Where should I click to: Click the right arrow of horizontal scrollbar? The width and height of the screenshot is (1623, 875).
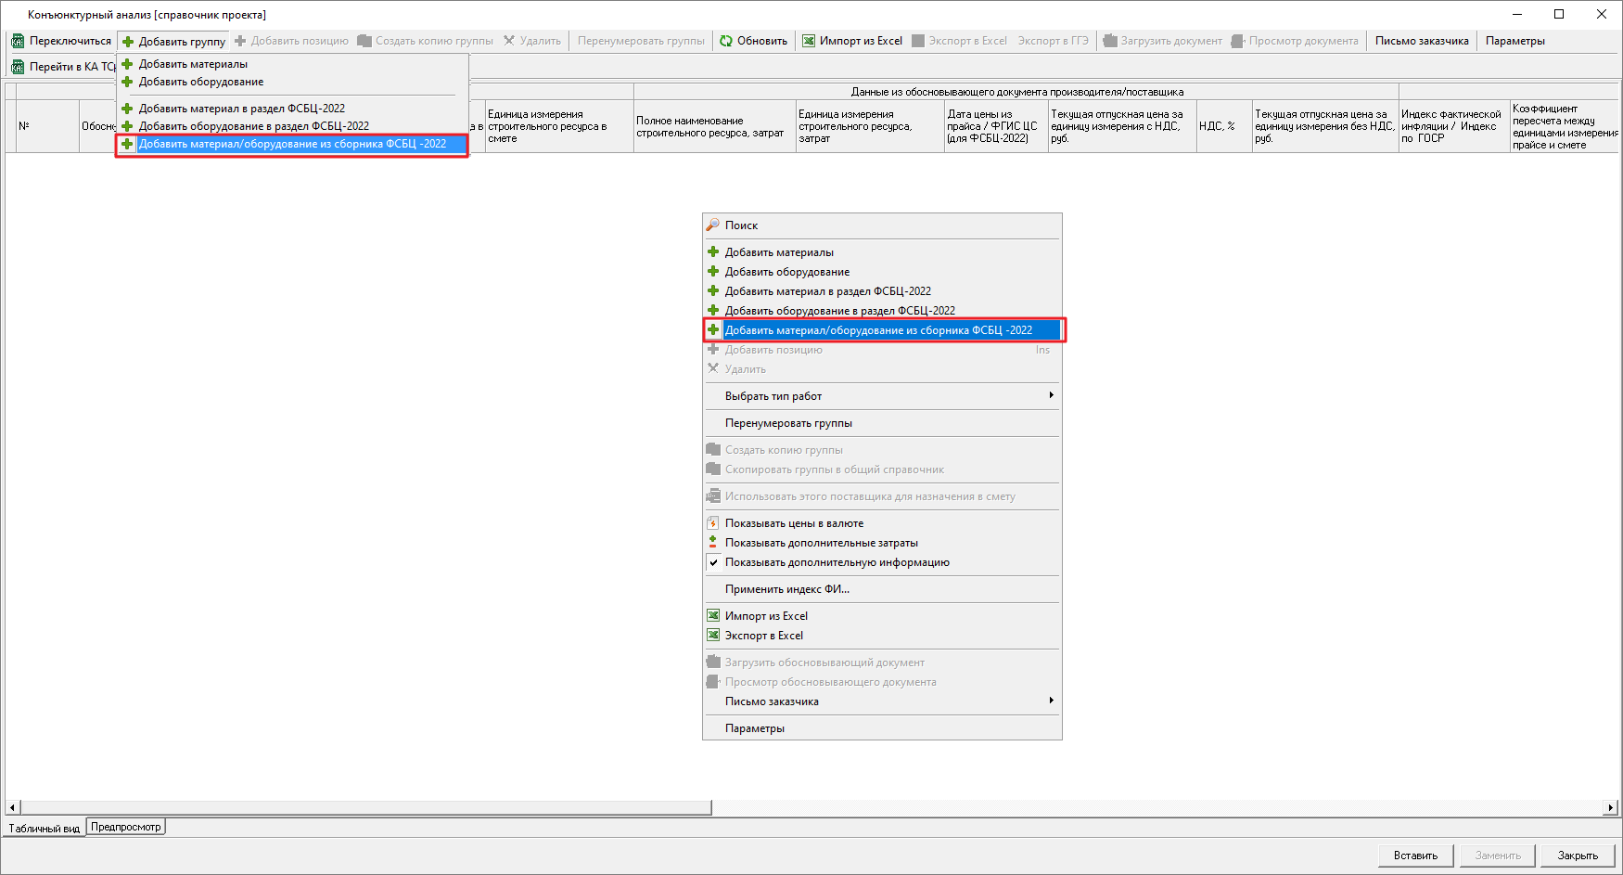pos(1611,807)
